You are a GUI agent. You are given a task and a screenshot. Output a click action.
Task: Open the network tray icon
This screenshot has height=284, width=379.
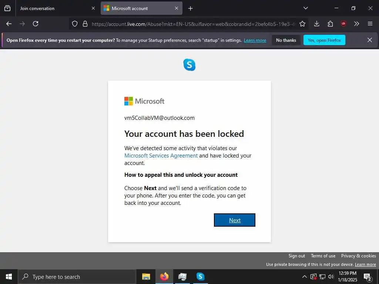322,277
